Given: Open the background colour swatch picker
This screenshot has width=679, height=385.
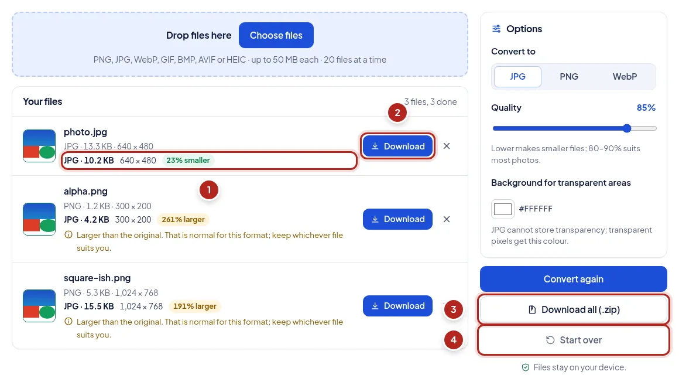Looking at the screenshot, I should [x=503, y=209].
